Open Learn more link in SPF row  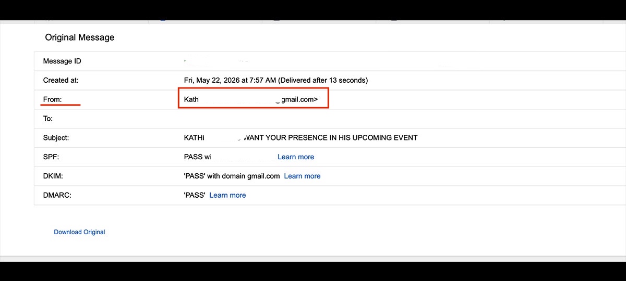296,157
